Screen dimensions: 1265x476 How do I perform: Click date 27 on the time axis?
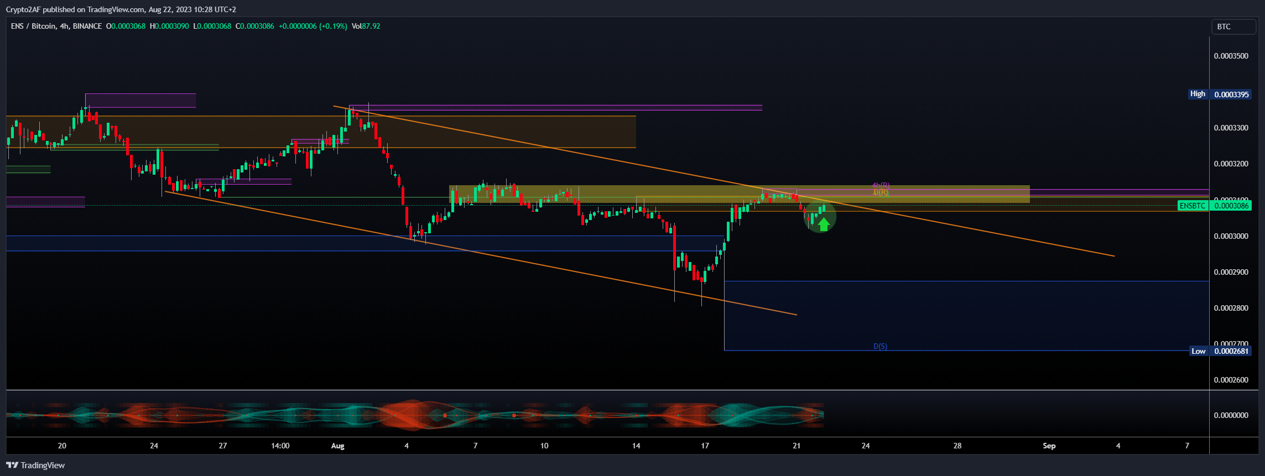pos(222,446)
